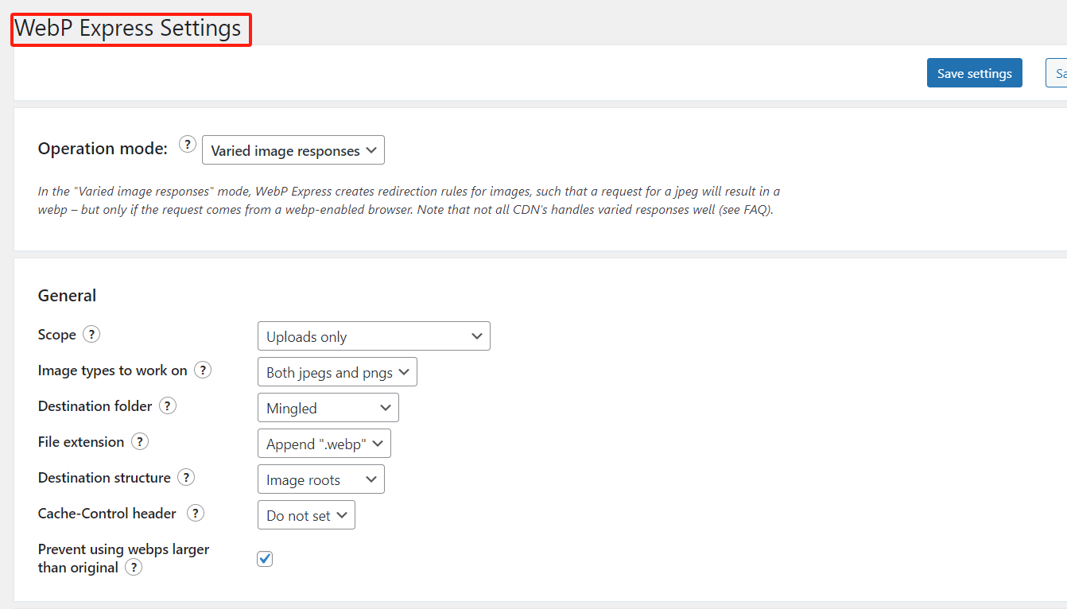
Task: Click the Save settings button
Action: 974,72
